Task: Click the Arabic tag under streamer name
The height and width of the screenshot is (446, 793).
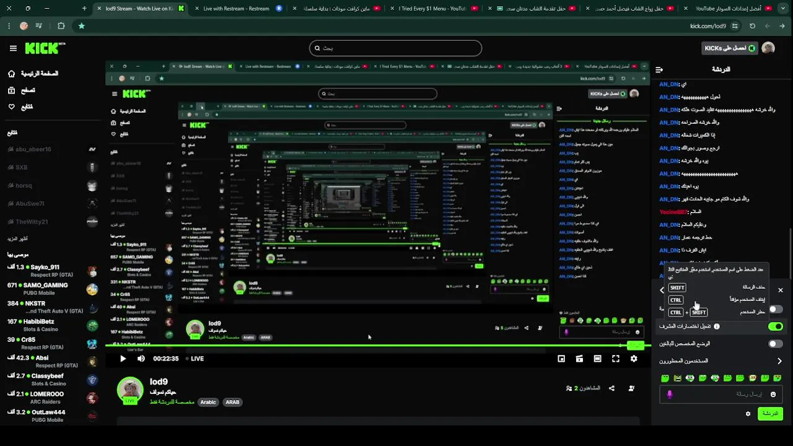Action: (x=208, y=402)
